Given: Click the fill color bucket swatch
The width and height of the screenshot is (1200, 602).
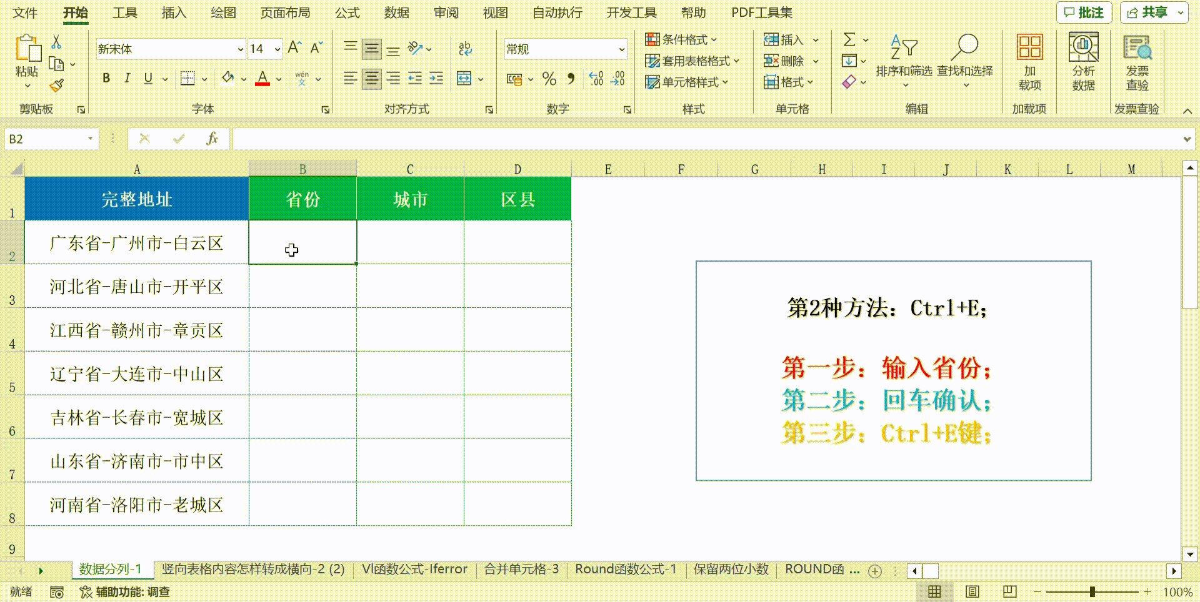Looking at the screenshot, I should 228,78.
